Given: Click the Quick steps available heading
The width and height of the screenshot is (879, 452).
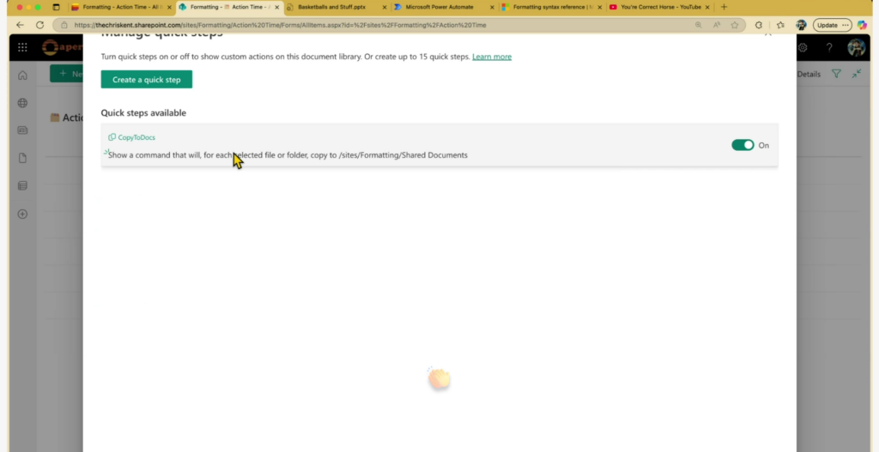Looking at the screenshot, I should click(x=143, y=112).
